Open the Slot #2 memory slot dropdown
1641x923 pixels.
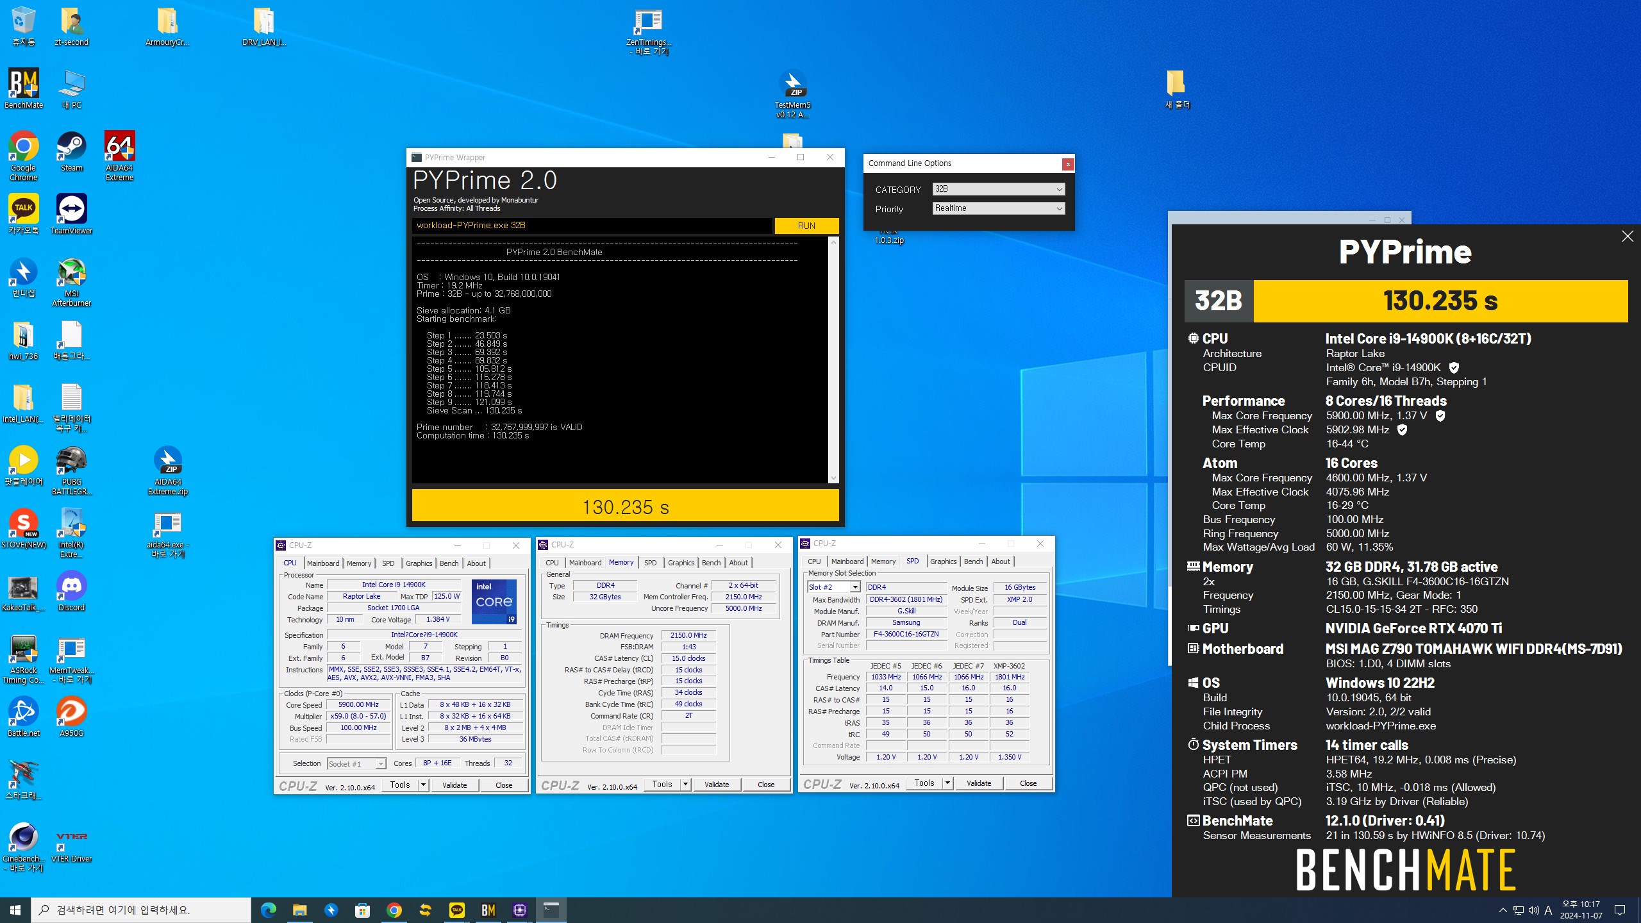coord(834,587)
